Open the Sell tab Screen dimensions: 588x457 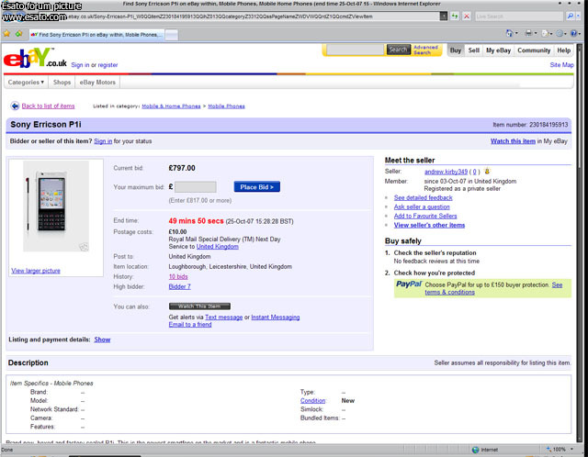coord(474,50)
